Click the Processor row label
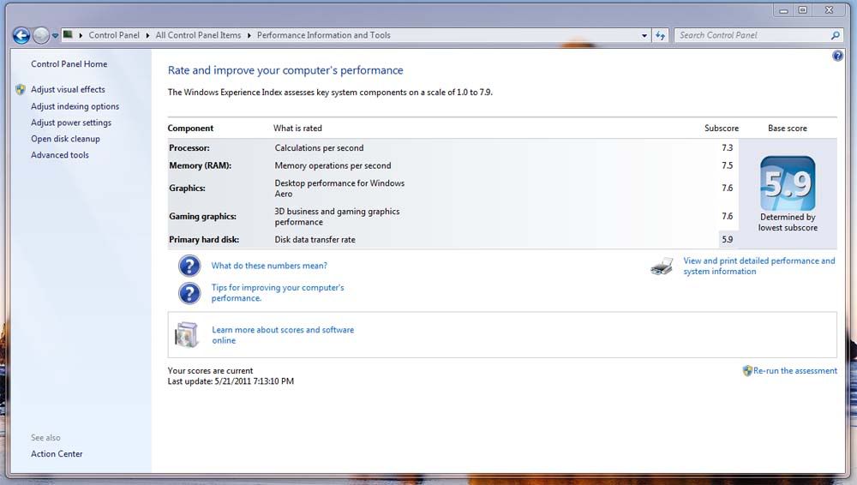857x485 pixels. point(189,148)
